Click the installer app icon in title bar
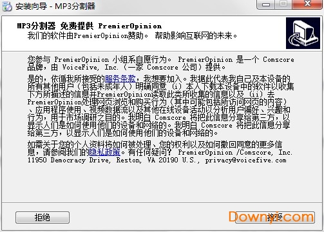Viewport: 324px width, 232px height. tap(7, 6)
